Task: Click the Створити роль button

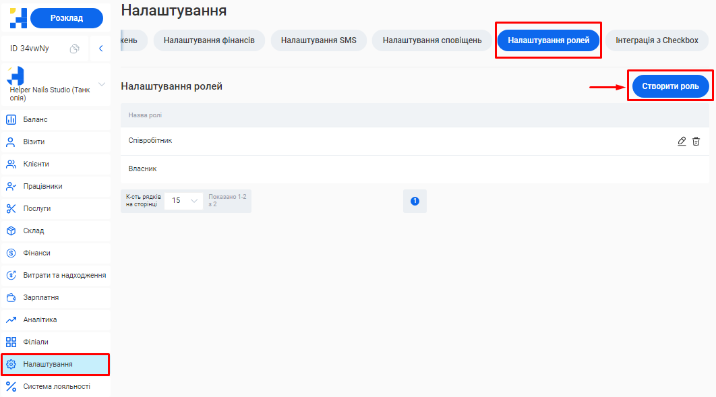Action: 670,86
